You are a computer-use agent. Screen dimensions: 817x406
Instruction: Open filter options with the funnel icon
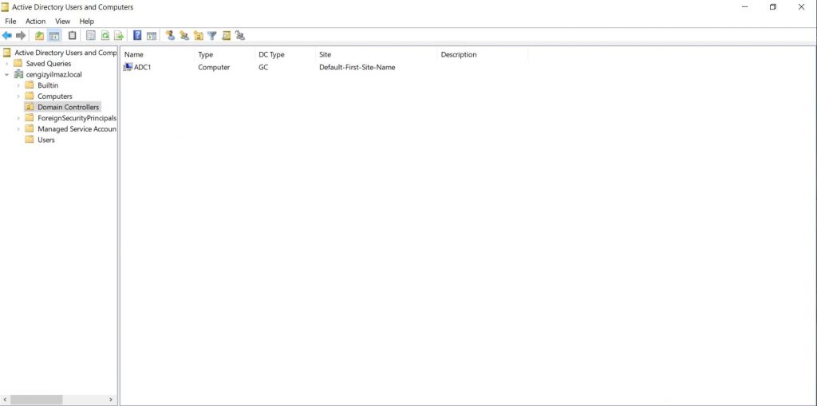click(x=212, y=35)
